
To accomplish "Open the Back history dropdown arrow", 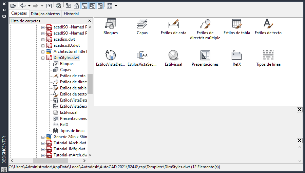I will [29, 6].
